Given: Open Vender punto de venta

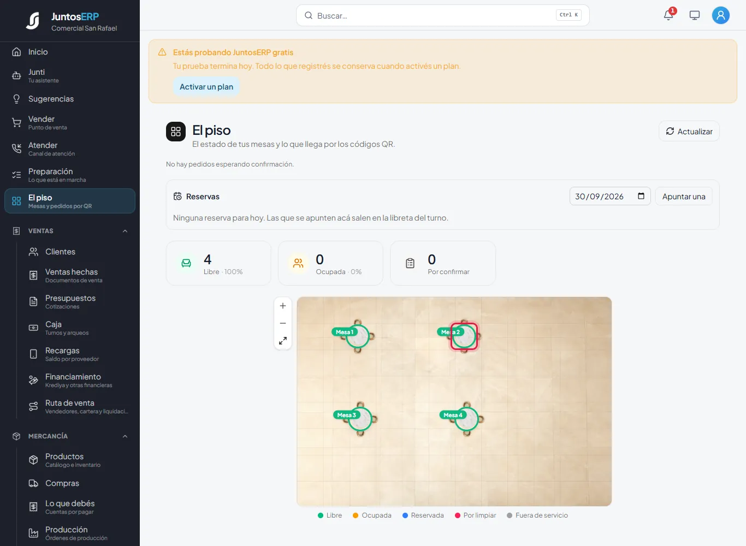Looking at the screenshot, I should tap(70, 122).
